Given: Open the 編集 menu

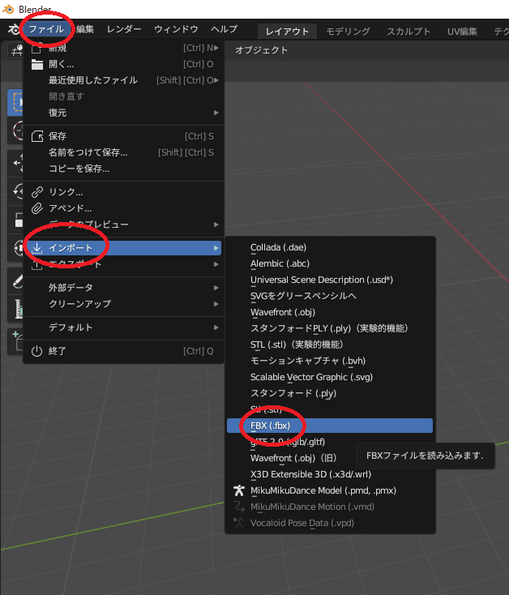Looking at the screenshot, I should 84,29.
